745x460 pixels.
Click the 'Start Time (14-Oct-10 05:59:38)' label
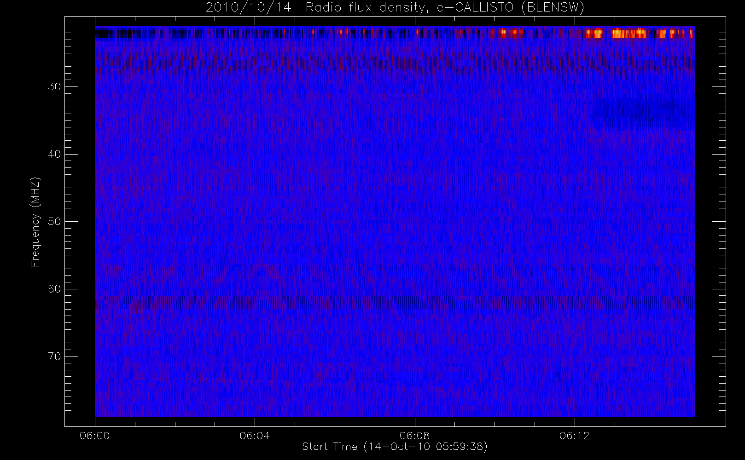(395, 447)
